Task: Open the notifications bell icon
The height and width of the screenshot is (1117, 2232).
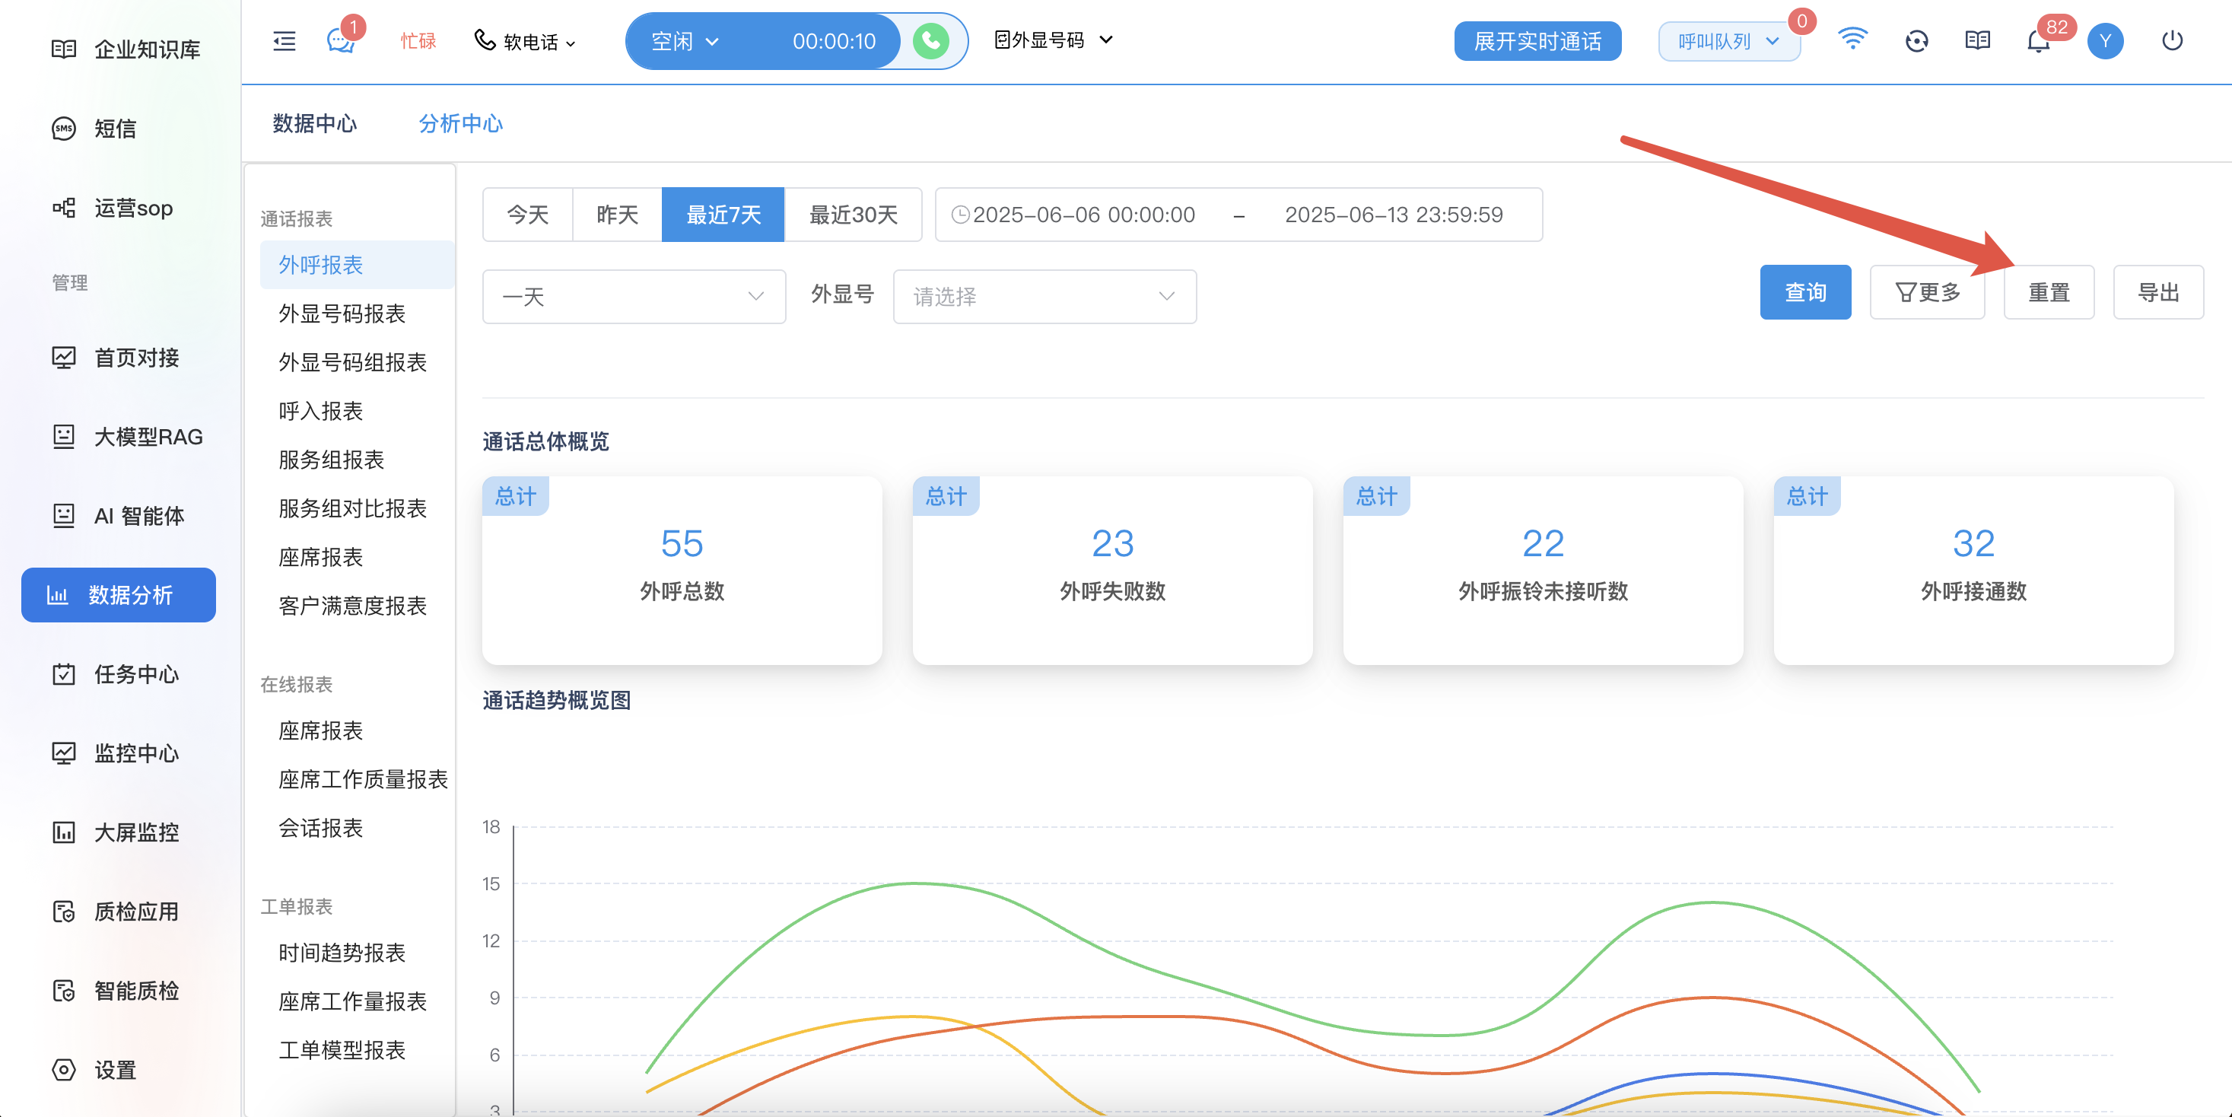Action: [2038, 41]
